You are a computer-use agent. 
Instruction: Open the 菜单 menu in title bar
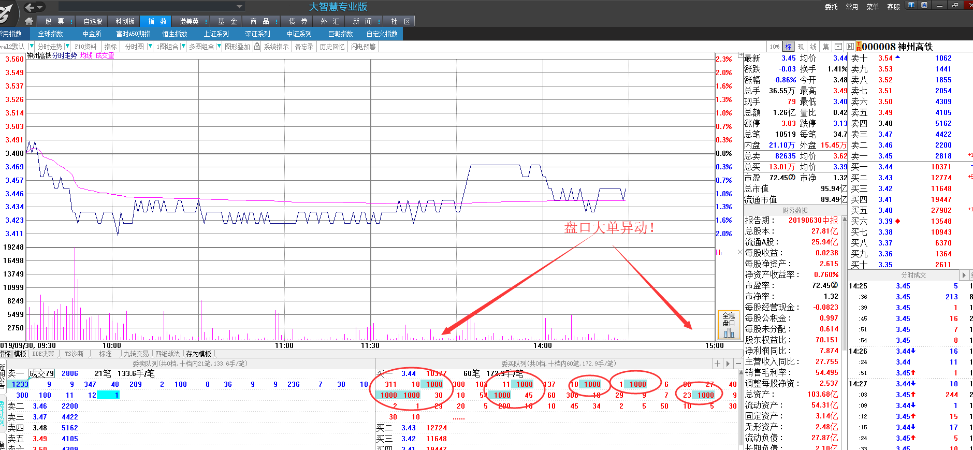click(873, 7)
